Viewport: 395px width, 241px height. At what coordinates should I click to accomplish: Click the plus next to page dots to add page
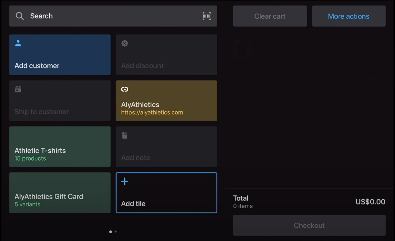tap(116, 232)
